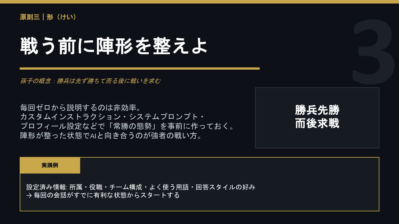
Task: Click the gold 実践例 tab label
Action: (x=50, y=165)
